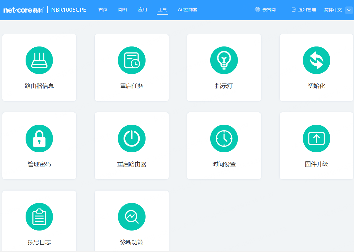The width and height of the screenshot is (354, 252).
Task: Open the padlock icon above 管理密码
Action: point(39,138)
